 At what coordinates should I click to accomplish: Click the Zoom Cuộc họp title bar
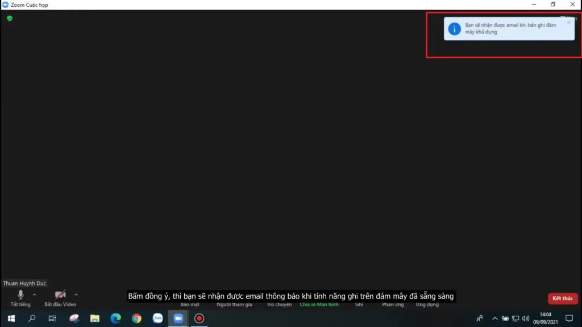[27, 5]
